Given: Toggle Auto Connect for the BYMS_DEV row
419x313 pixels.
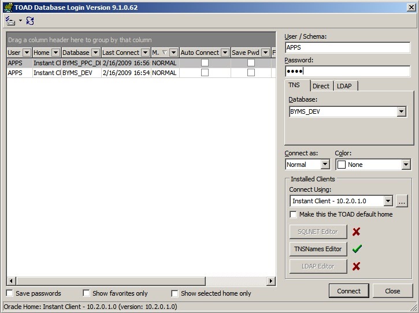Looking at the screenshot, I should pyautogui.click(x=205, y=72).
